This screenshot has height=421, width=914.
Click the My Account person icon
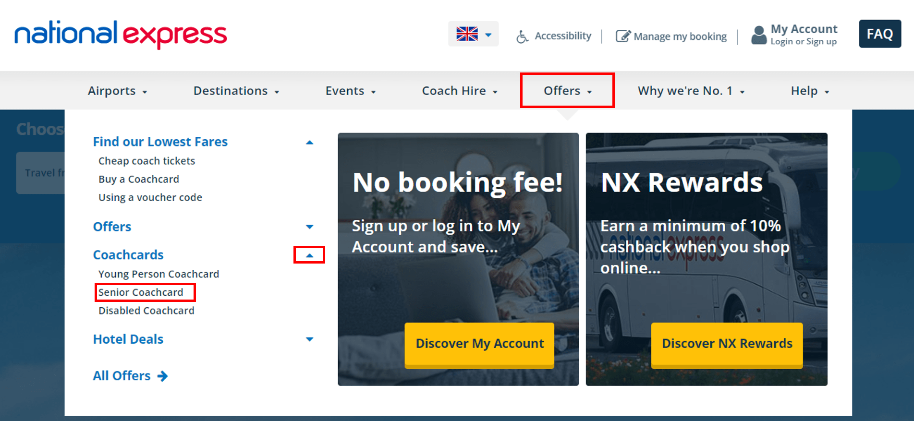758,35
